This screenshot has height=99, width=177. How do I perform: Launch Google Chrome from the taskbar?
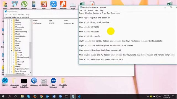pyautogui.click(x=41, y=97)
